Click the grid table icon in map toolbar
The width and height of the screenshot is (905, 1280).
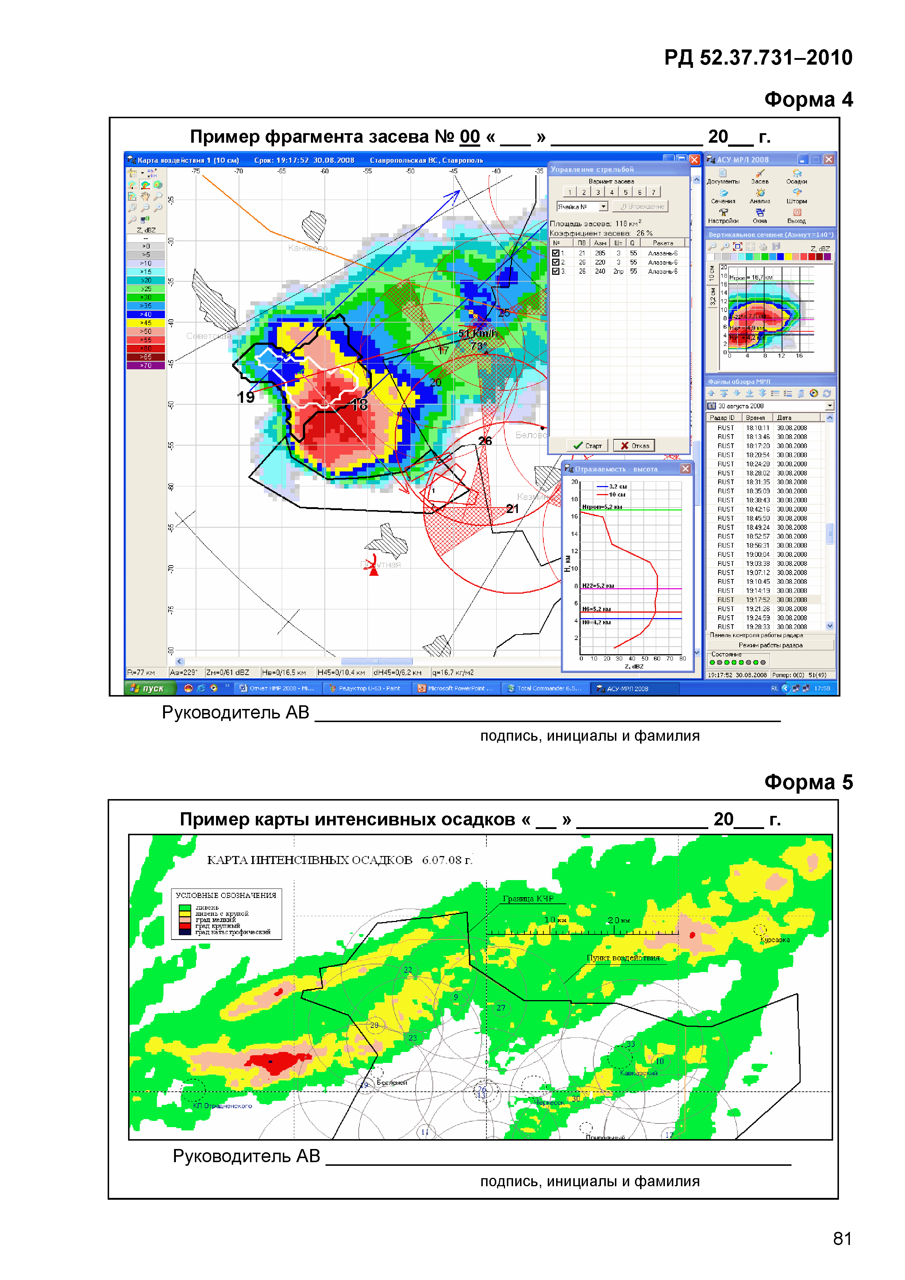[x=132, y=173]
